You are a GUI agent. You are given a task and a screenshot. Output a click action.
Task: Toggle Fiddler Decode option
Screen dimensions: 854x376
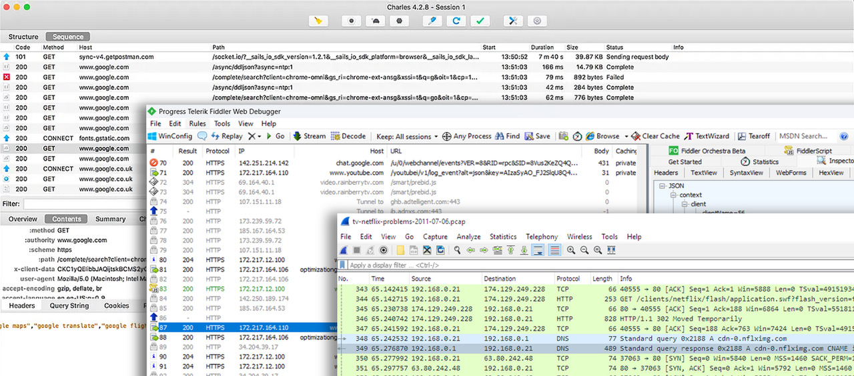coord(348,136)
